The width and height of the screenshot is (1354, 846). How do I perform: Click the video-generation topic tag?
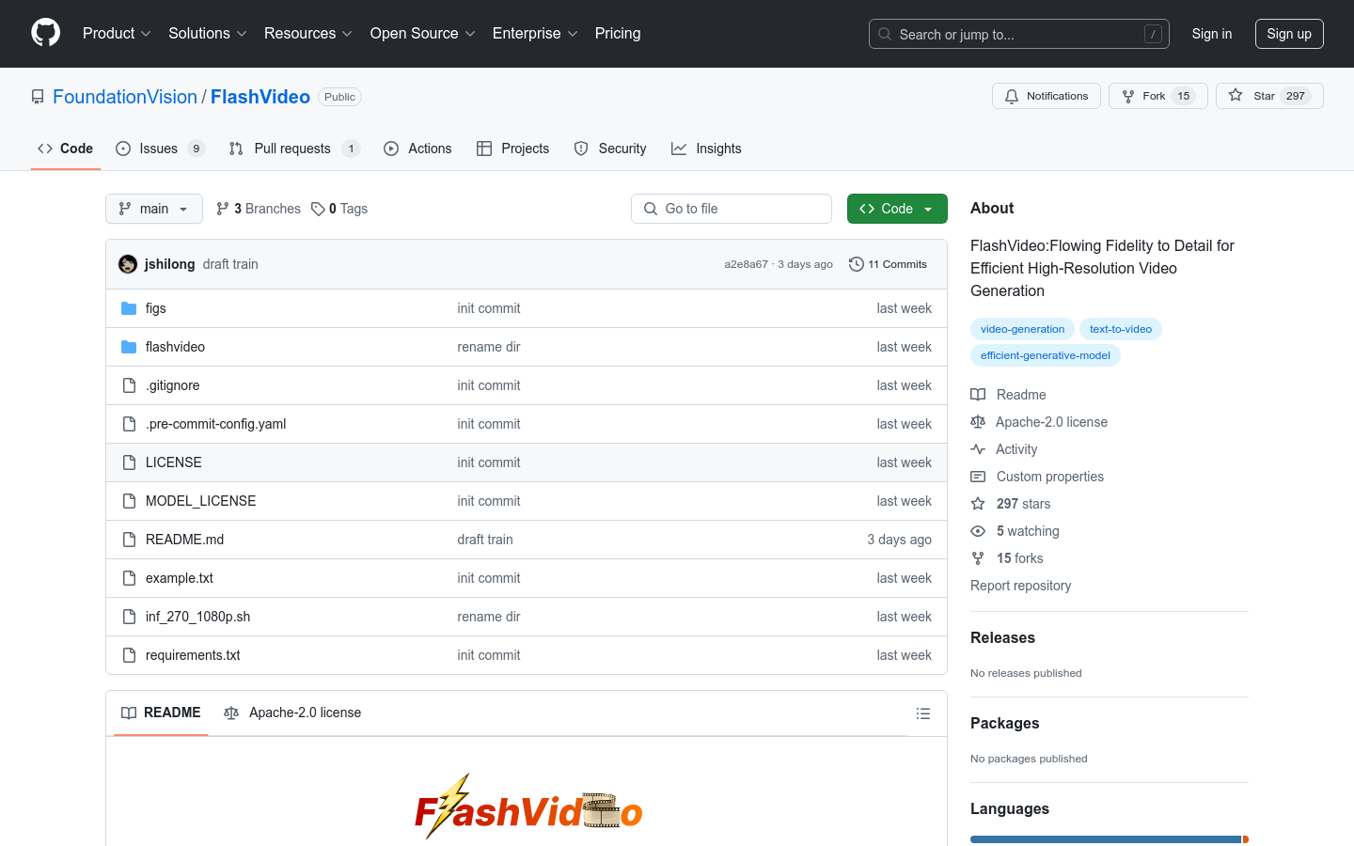[x=1022, y=329]
